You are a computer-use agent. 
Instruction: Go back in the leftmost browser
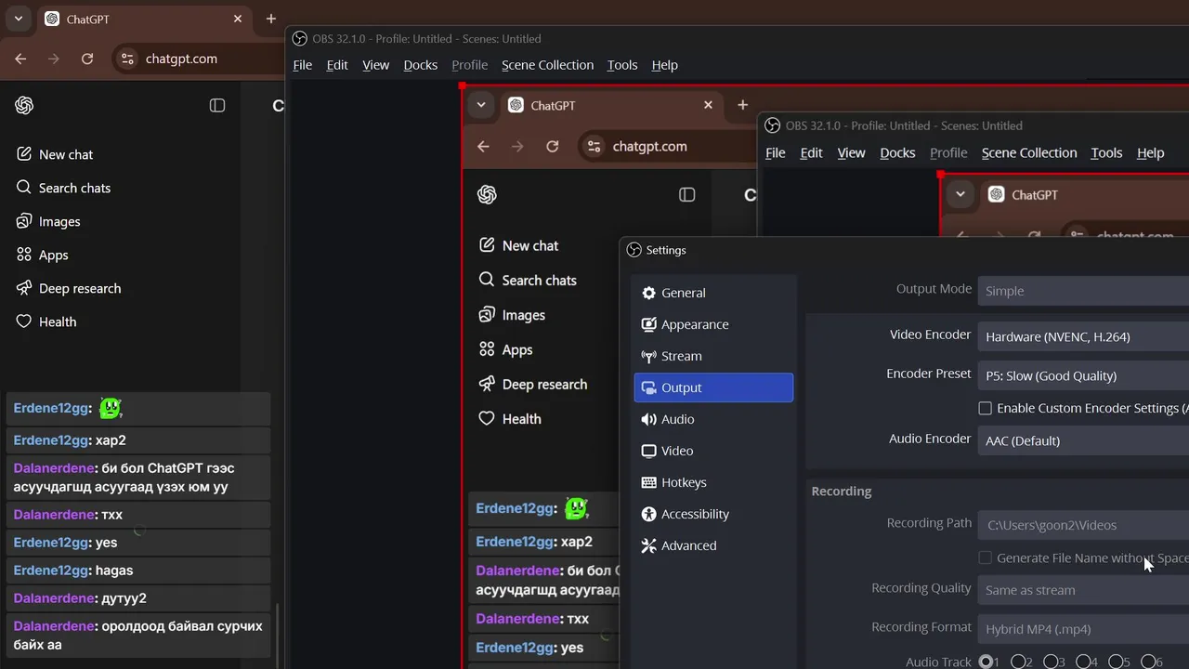20,59
